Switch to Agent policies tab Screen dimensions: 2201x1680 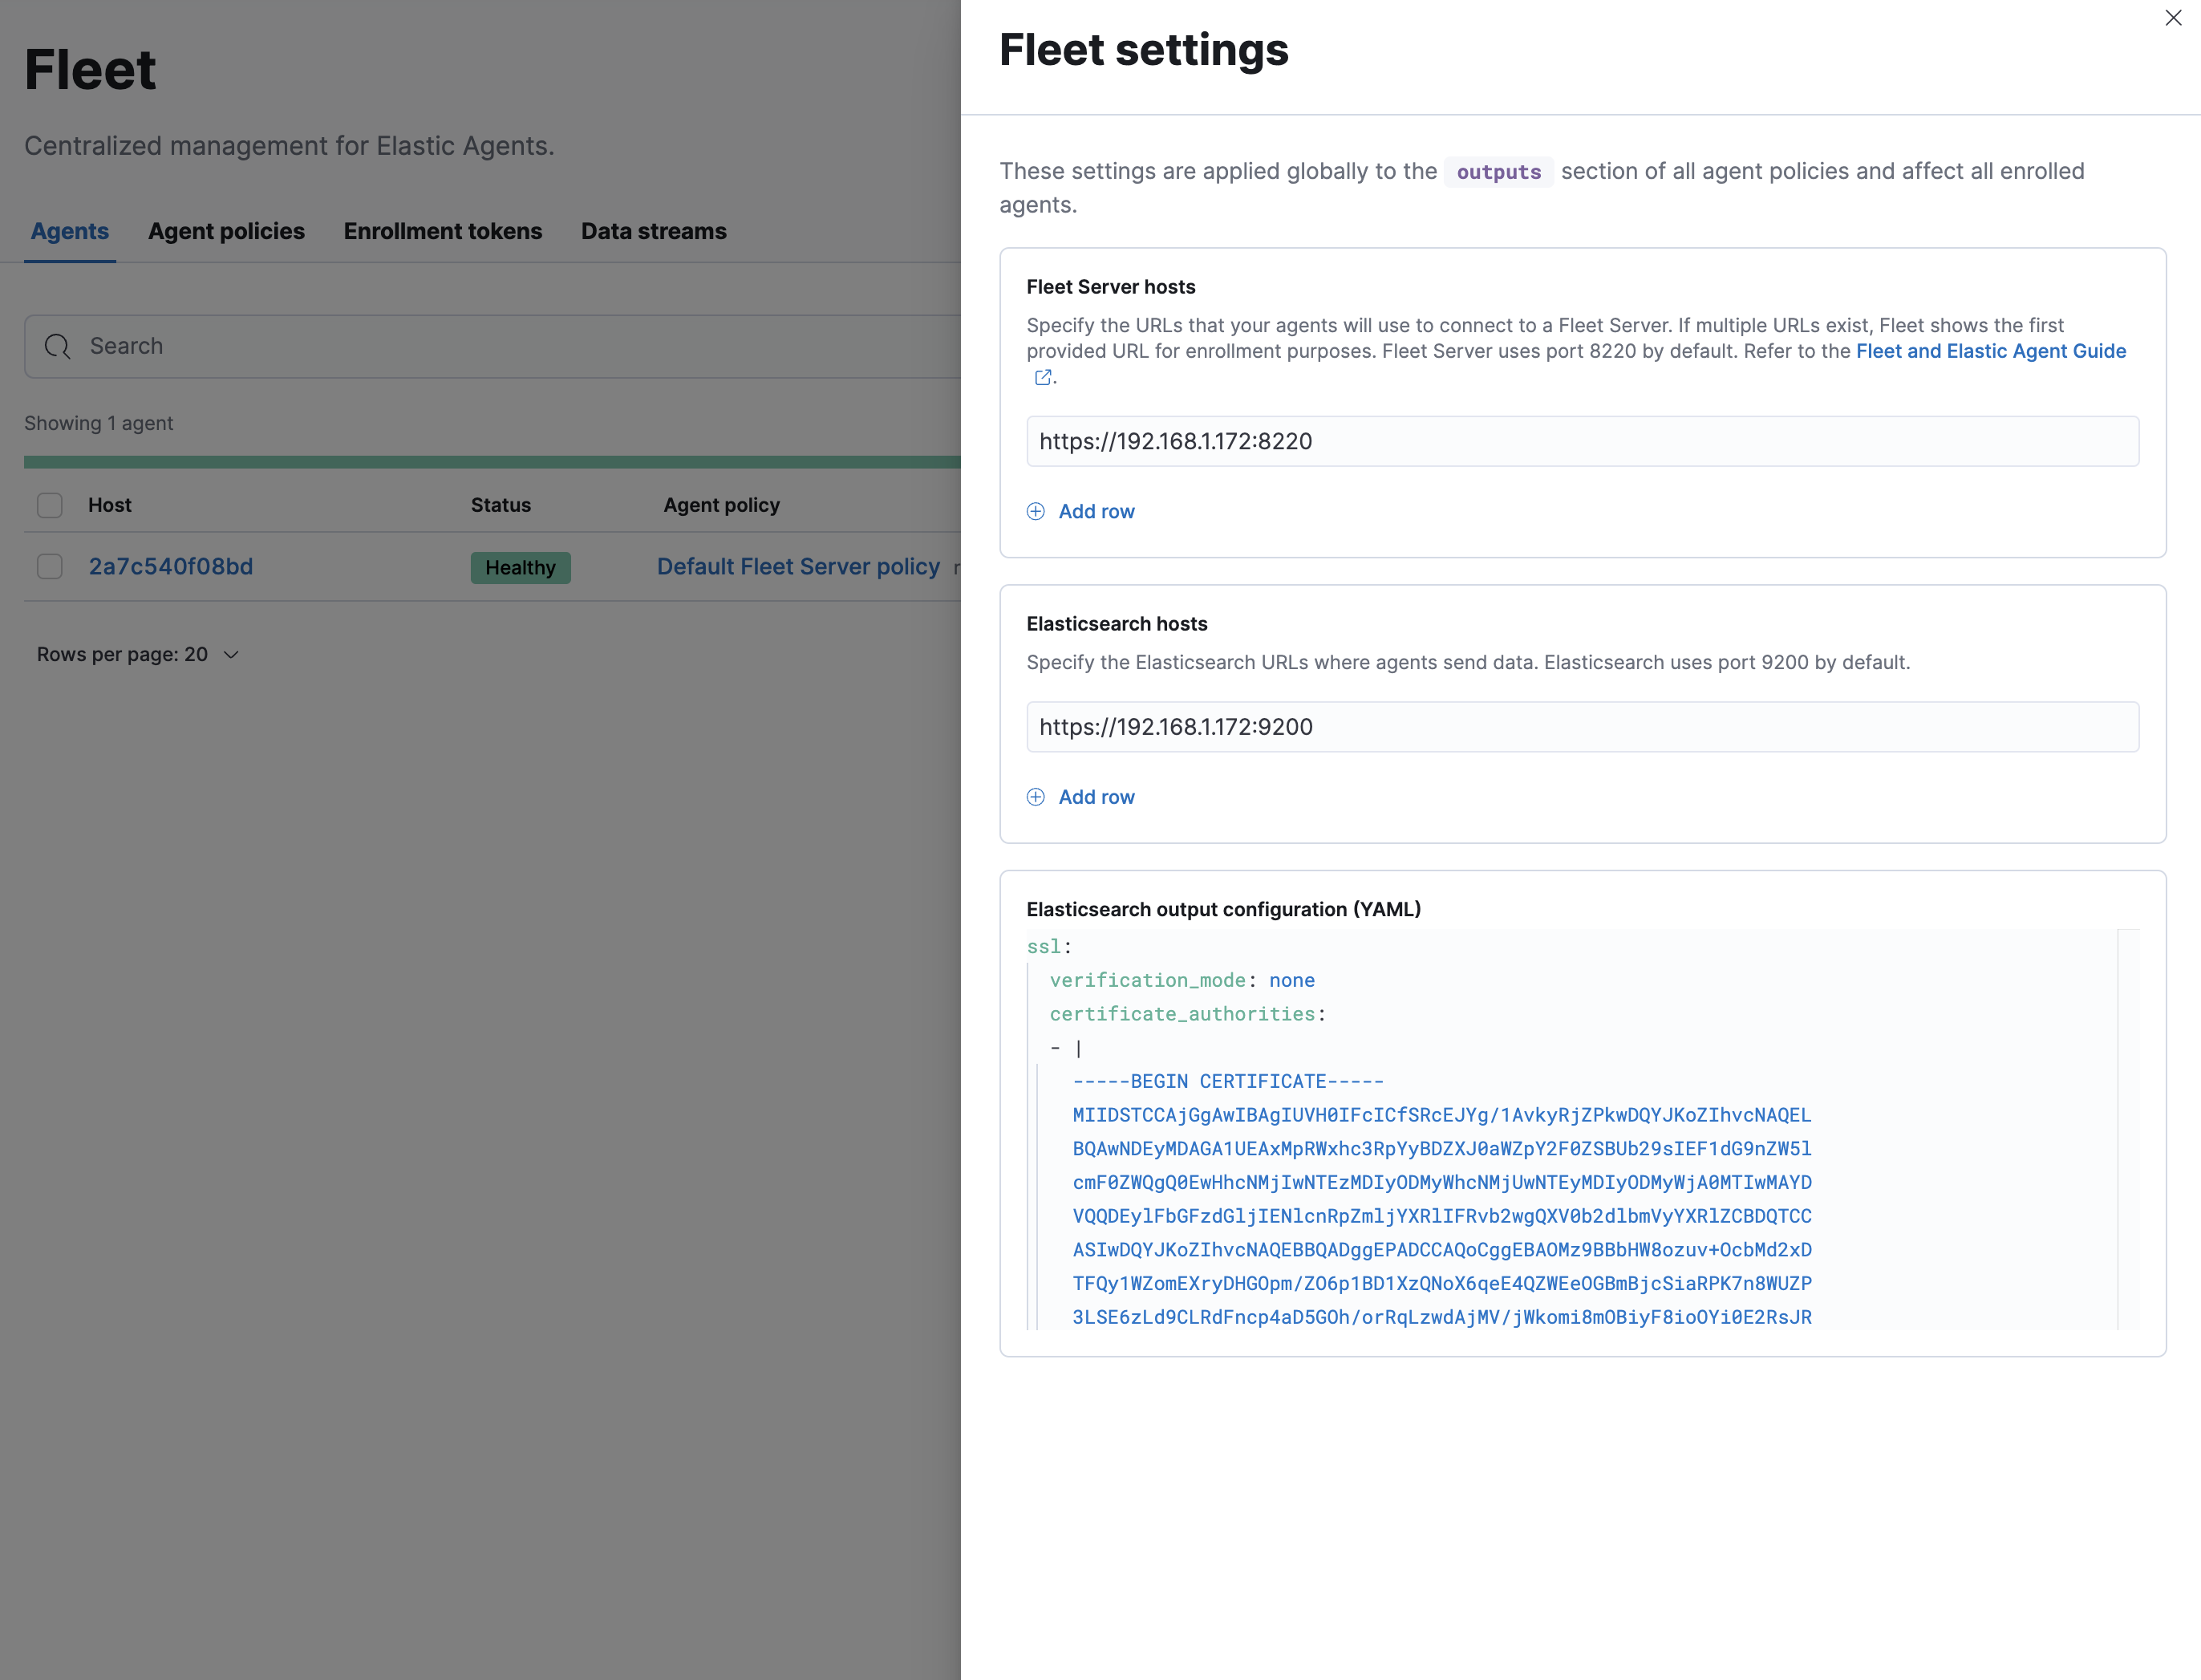226,231
